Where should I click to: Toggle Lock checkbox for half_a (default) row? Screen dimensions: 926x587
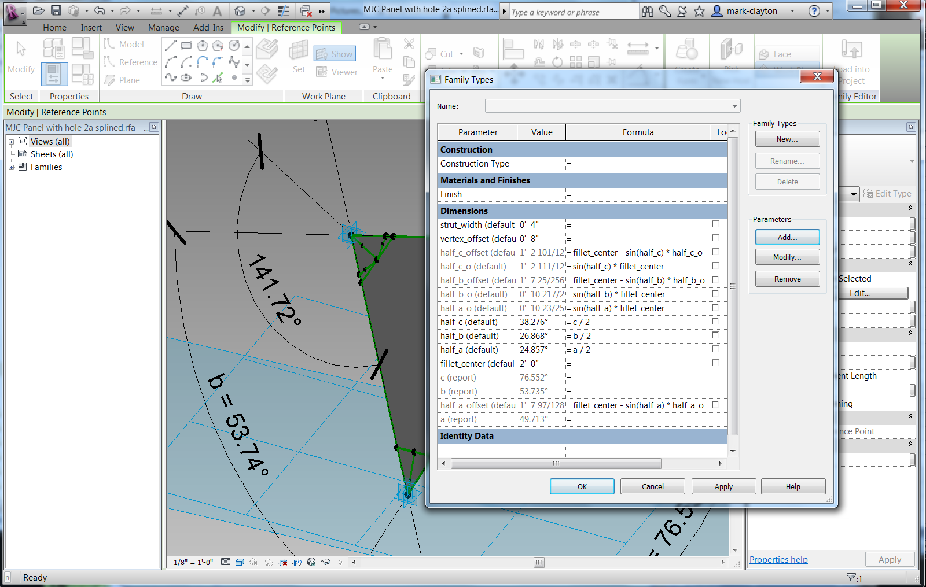[715, 349]
